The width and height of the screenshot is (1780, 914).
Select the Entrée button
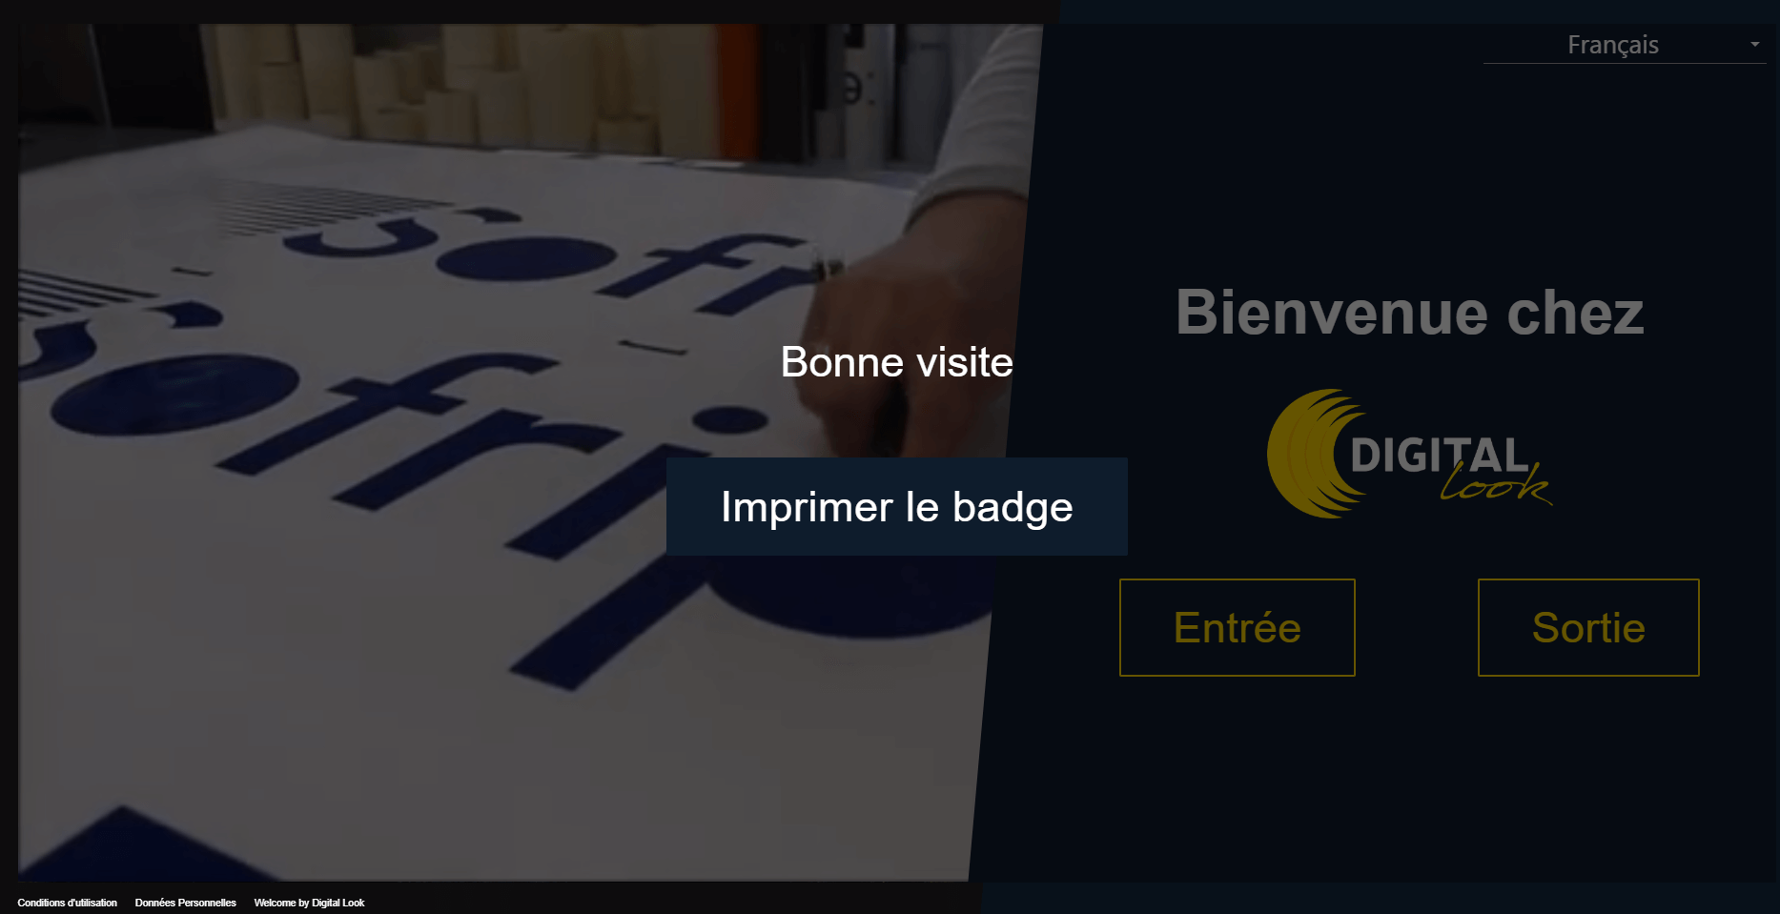click(x=1237, y=627)
